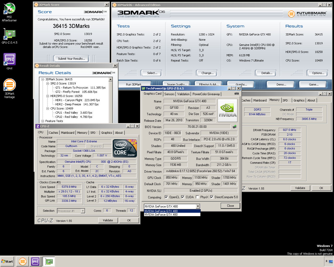Image resolution: width=334 pixels, height=267 pixels.
Task: Click the Run 3DMark button
Action: (134, 84)
